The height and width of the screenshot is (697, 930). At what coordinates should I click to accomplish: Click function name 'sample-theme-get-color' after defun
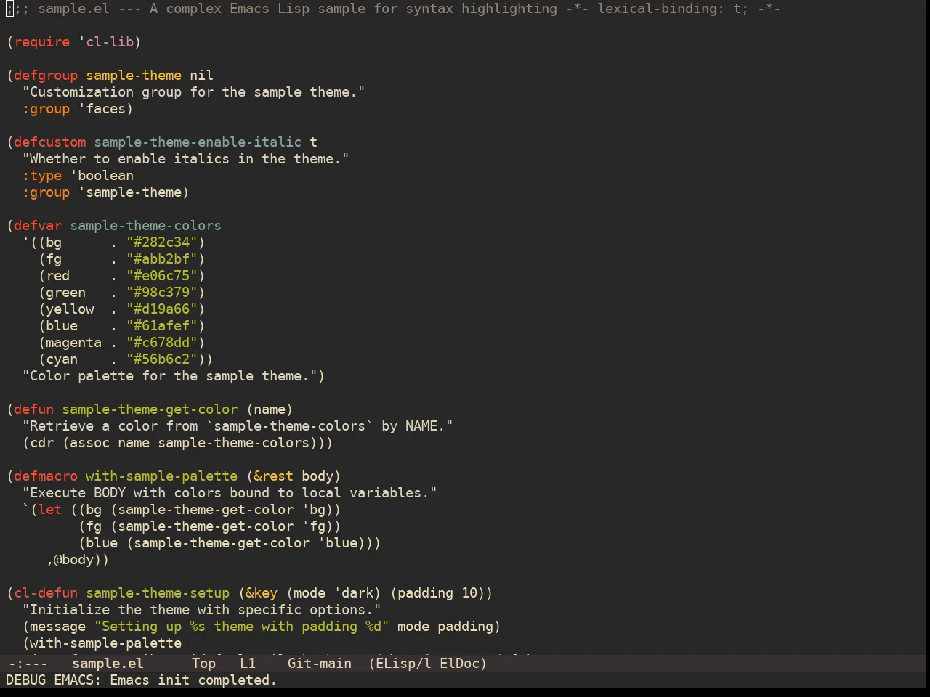click(150, 409)
